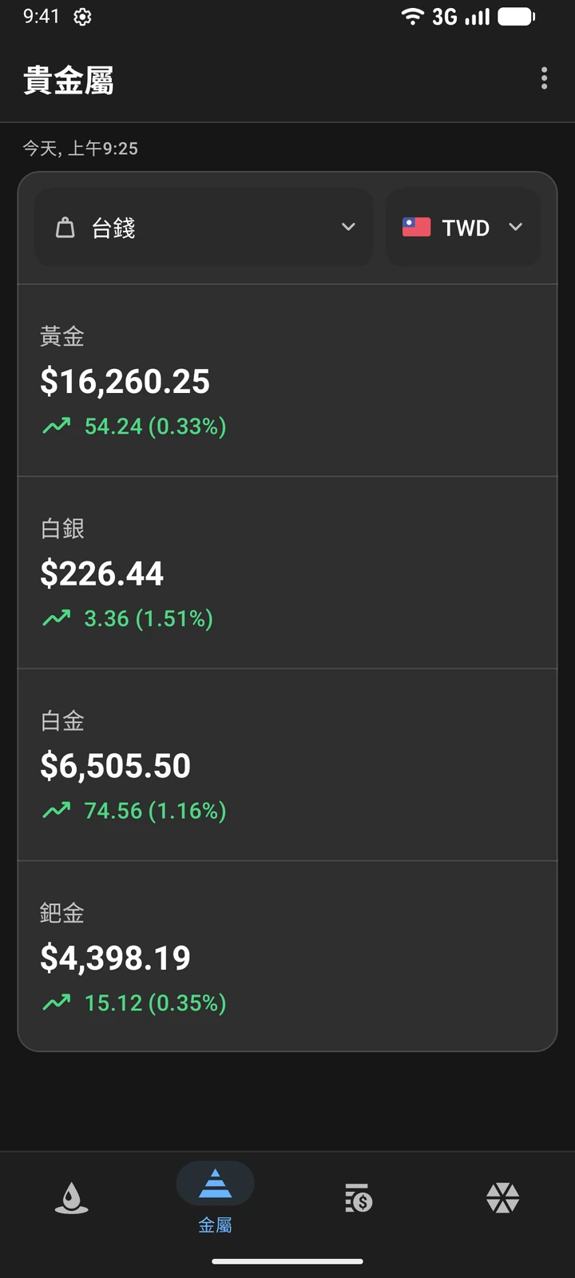Open the hexagon shutter tab icon
The width and height of the screenshot is (575, 1278).
coord(502,1197)
